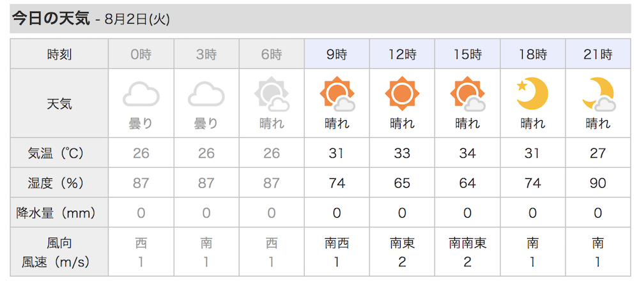Select the 南西 wind direction at 9時
Screen dimensions: 639x281
(x=337, y=243)
